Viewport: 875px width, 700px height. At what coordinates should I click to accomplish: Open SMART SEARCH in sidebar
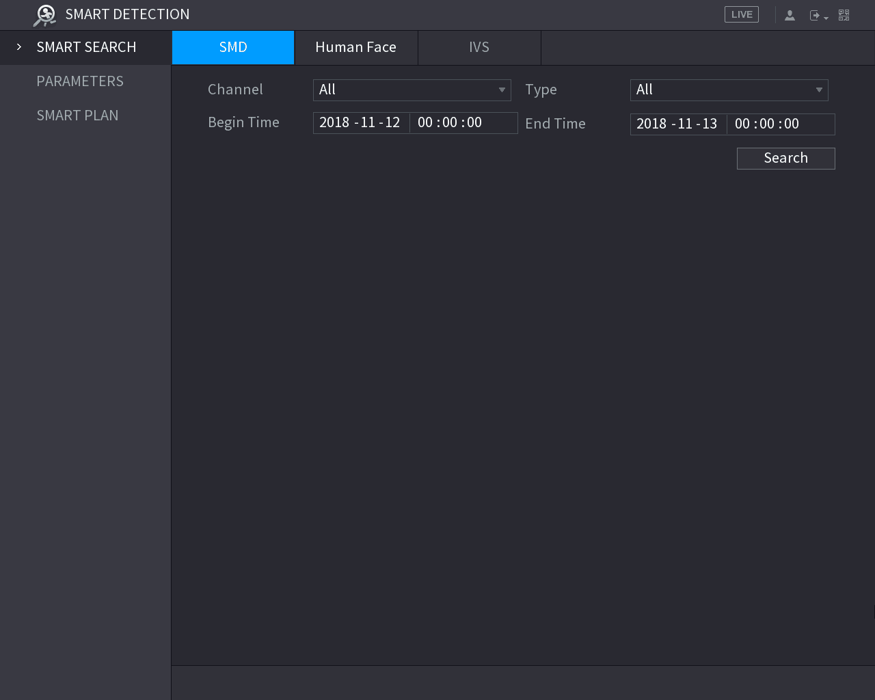point(86,47)
